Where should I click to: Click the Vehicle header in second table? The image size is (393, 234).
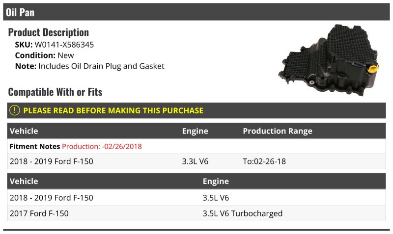click(24, 181)
